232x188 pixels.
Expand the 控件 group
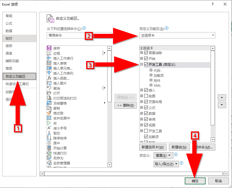151,80
